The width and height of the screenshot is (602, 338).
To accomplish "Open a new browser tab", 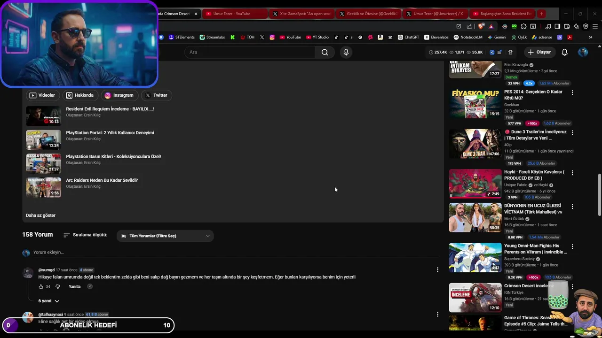I will 541,14.
